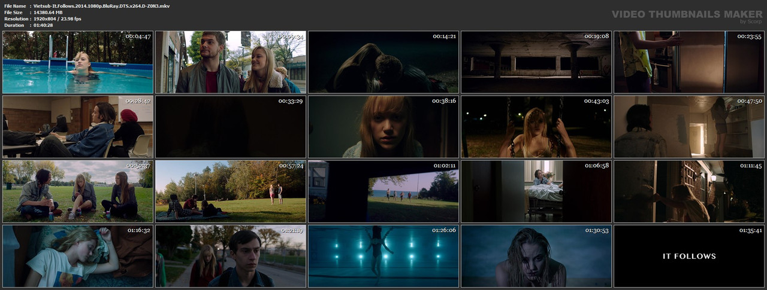This screenshot has height=290, width=767.
Task: Select the thumbnail at 01:06:58
Action: 536,191
